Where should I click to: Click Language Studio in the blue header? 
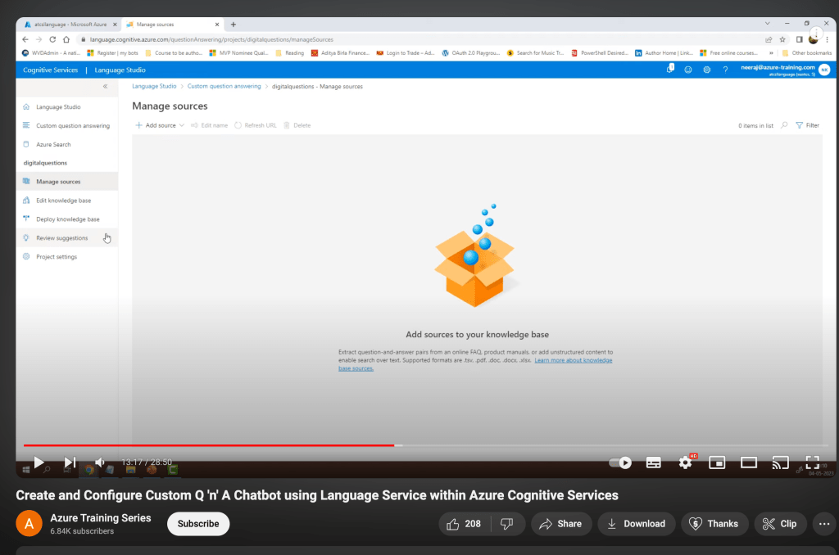coord(120,70)
